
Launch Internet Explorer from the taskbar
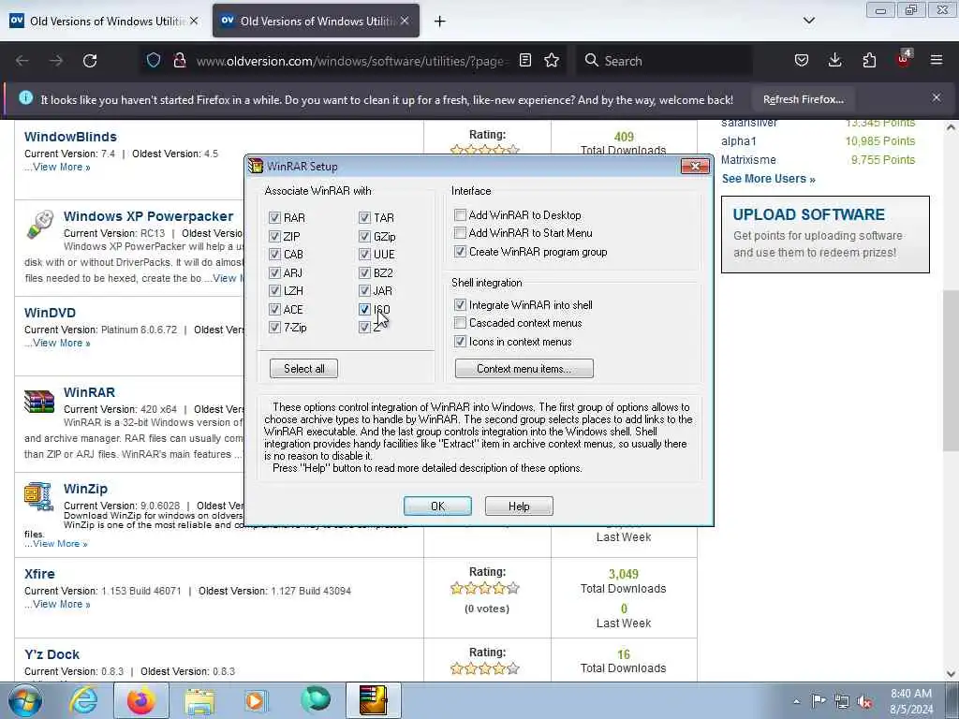83,700
